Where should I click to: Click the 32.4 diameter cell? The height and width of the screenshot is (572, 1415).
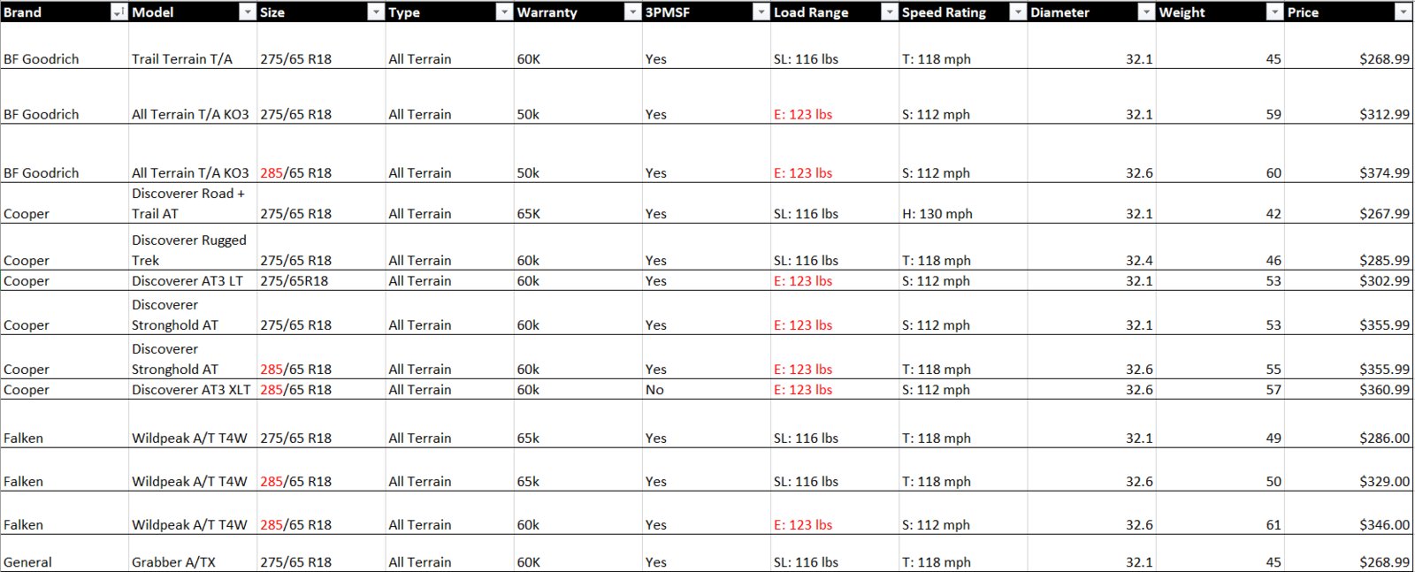tap(1091, 247)
